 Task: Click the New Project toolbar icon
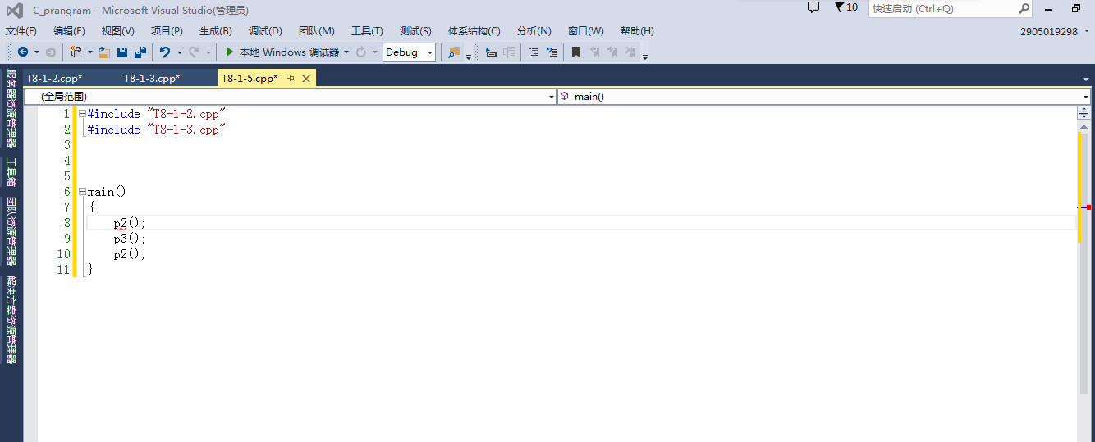(x=76, y=52)
